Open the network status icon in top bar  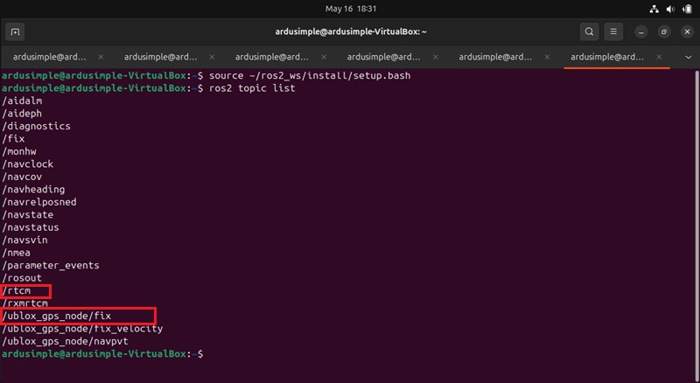pos(654,9)
